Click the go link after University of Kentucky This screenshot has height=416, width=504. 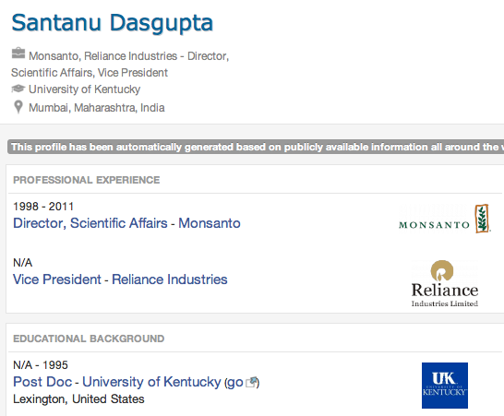(234, 383)
